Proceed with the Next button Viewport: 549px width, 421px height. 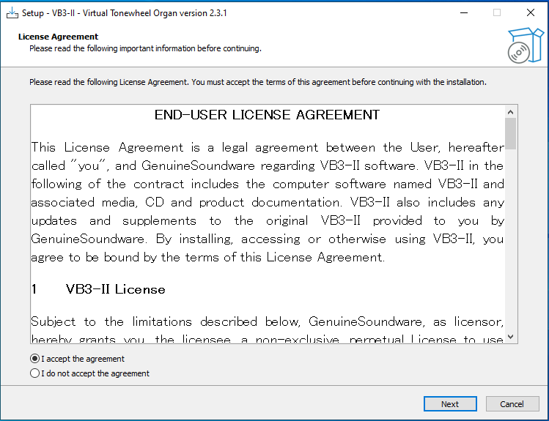[x=450, y=404]
